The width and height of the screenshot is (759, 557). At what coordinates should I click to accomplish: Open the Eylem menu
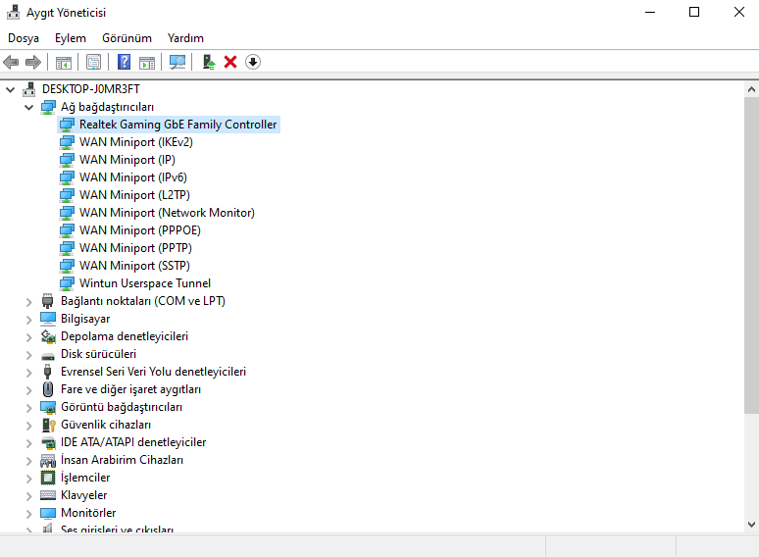coord(71,38)
